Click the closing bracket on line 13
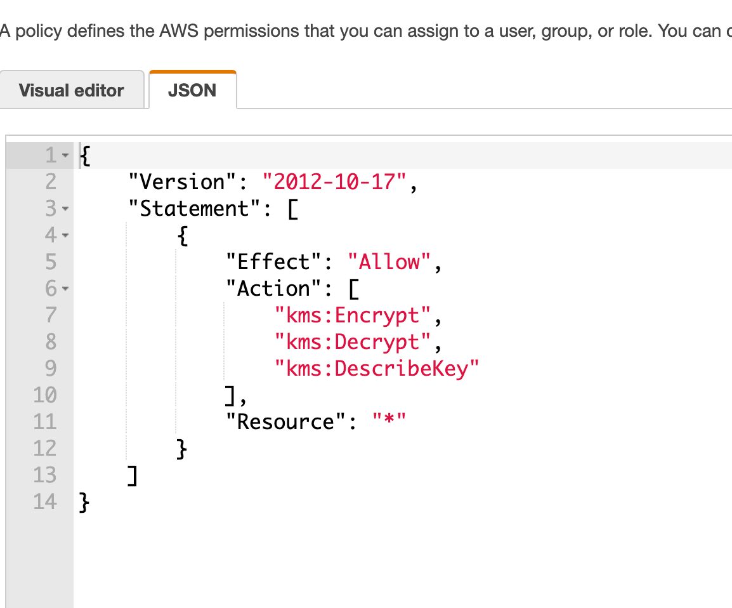 tap(133, 476)
